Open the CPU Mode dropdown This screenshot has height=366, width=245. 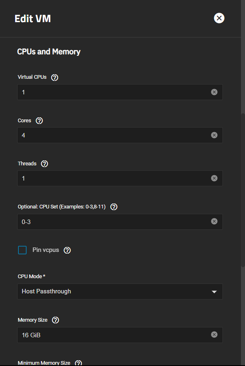[x=120, y=292]
